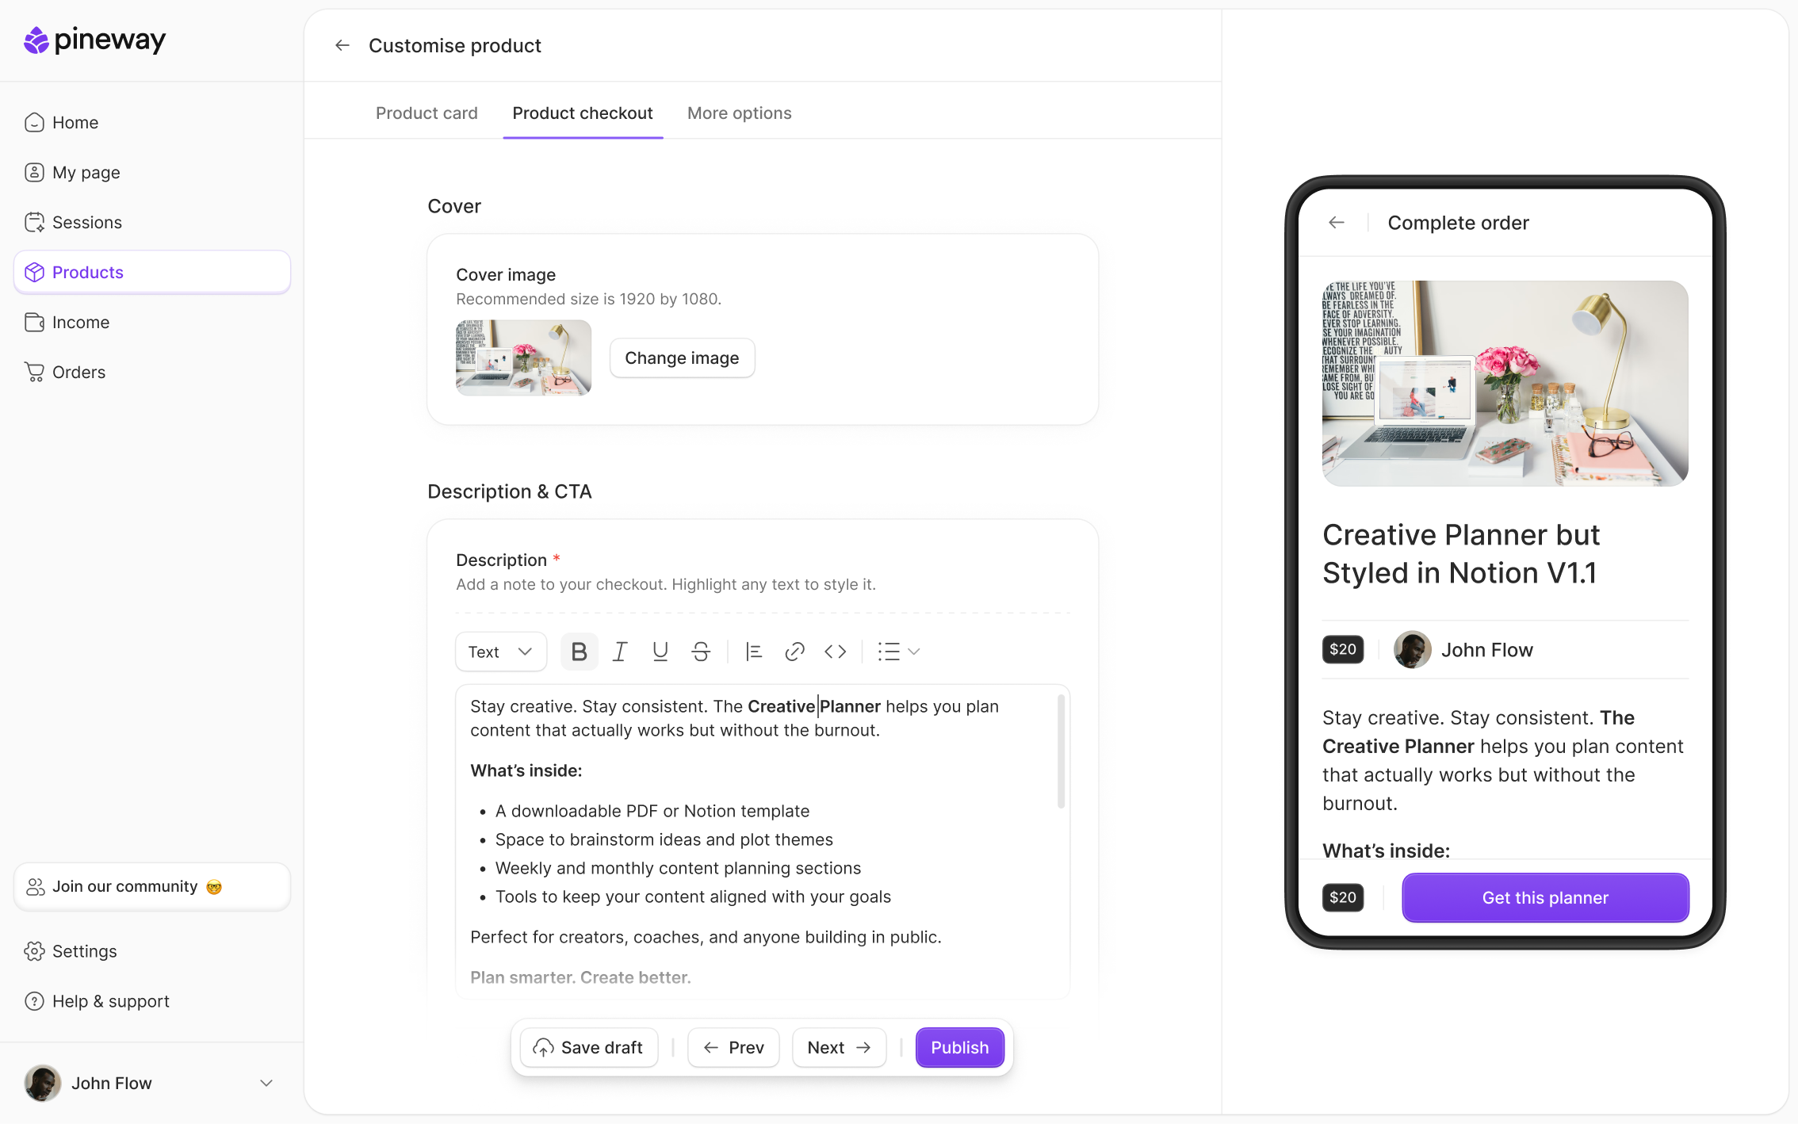Click the cover image thumbnail

[523, 357]
